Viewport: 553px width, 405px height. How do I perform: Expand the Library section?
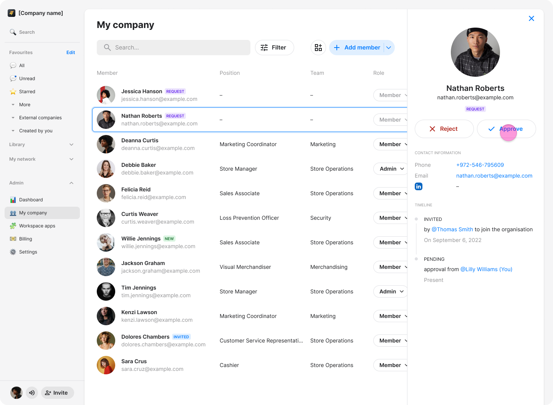point(42,145)
